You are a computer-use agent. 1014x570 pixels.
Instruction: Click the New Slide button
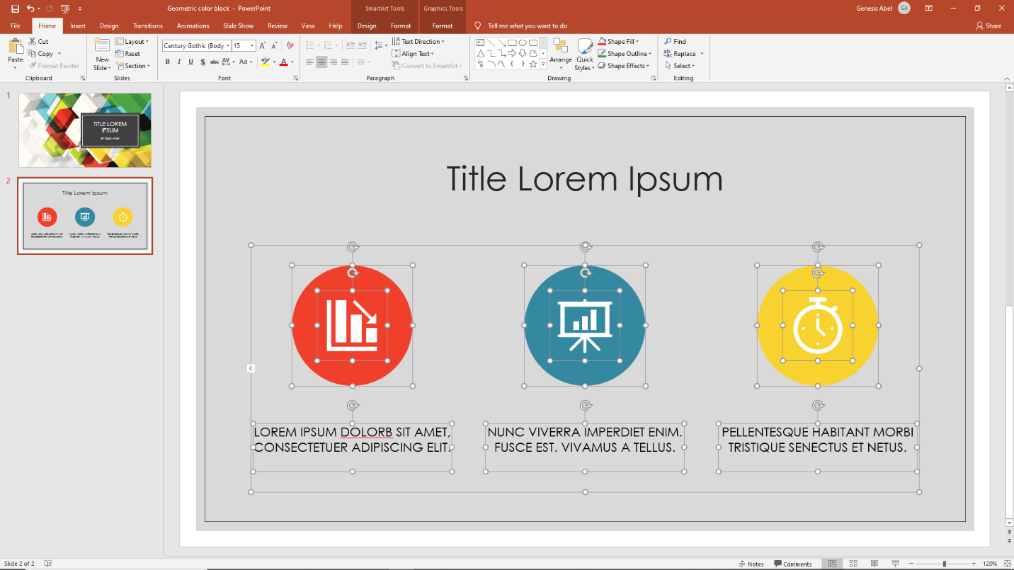(x=101, y=52)
